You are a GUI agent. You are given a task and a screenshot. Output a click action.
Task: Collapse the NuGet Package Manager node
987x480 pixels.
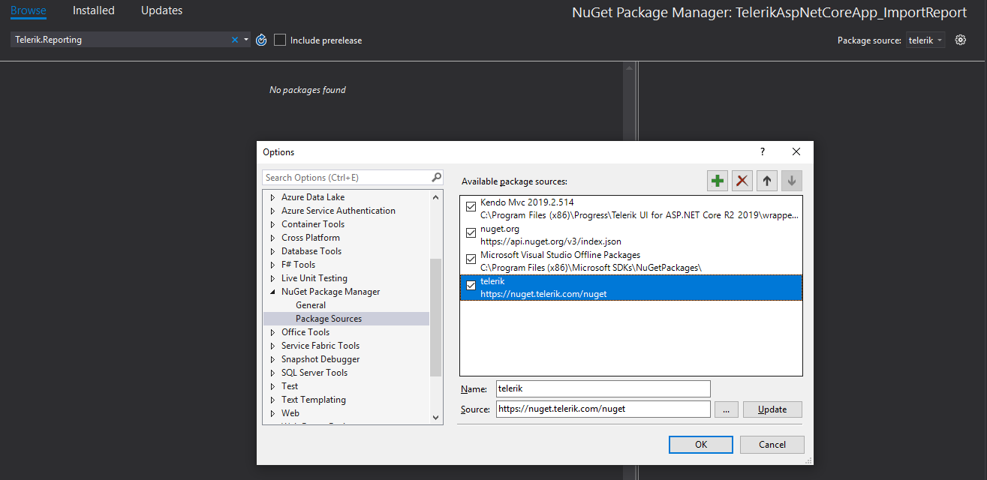point(272,292)
